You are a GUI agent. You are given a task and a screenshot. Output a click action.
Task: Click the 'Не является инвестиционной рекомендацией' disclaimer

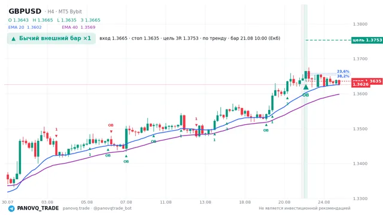(x=305, y=208)
